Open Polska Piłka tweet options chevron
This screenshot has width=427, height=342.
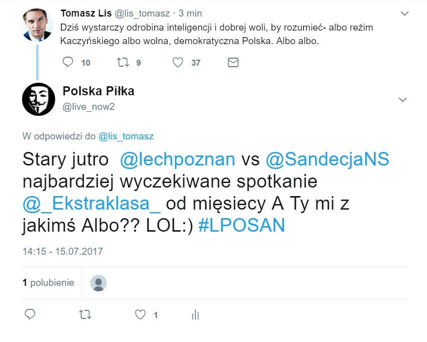[x=402, y=99]
